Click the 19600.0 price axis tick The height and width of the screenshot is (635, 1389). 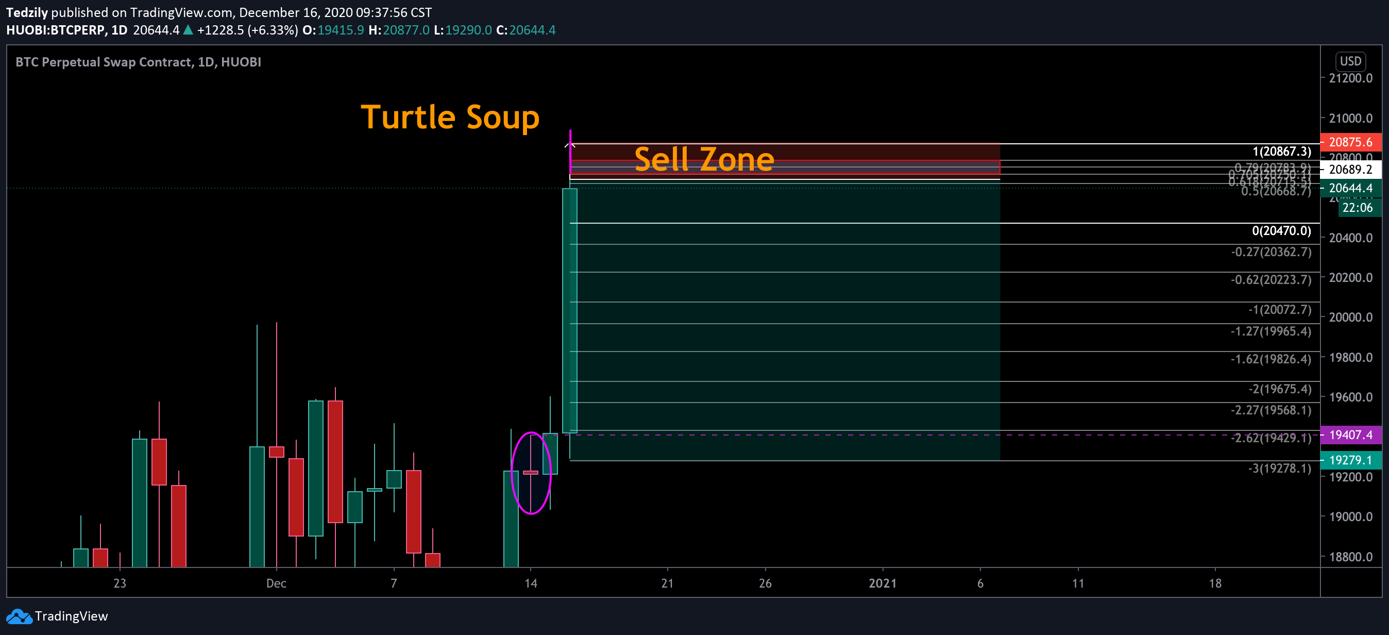click(x=1351, y=397)
